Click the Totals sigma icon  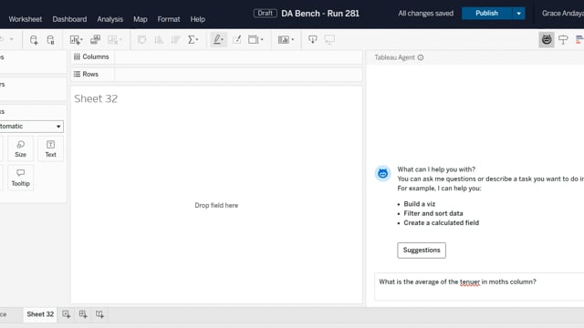pos(192,39)
